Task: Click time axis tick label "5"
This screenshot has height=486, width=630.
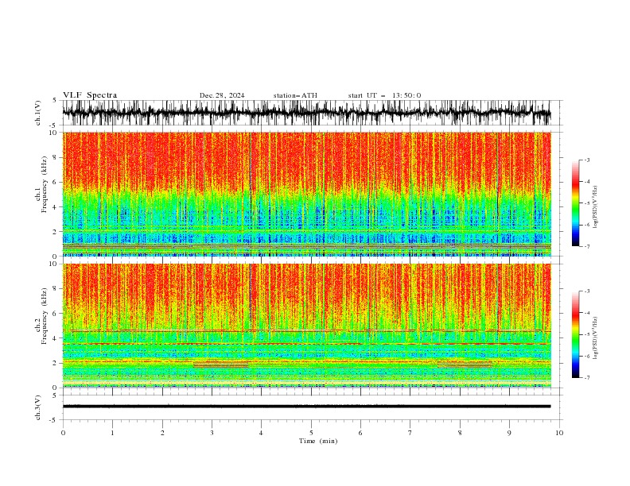Action: click(311, 433)
